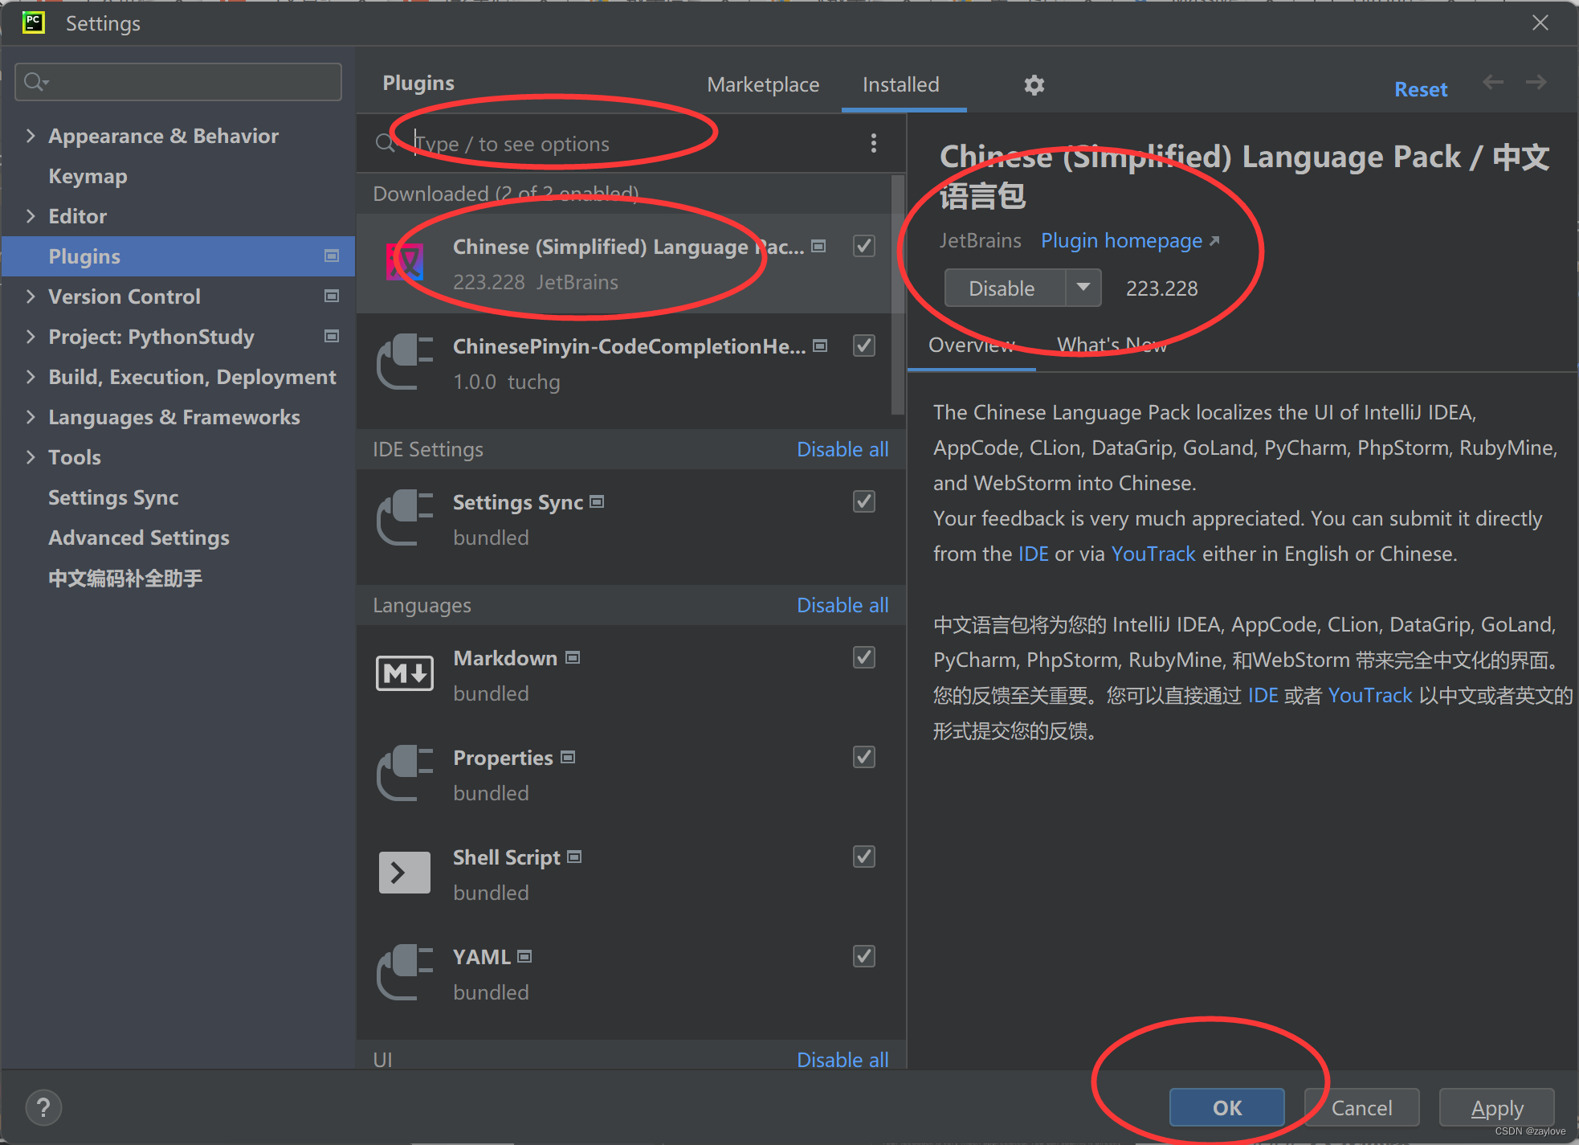Switch to the Marketplace tab
Viewport: 1579px width, 1145px height.
(x=762, y=84)
